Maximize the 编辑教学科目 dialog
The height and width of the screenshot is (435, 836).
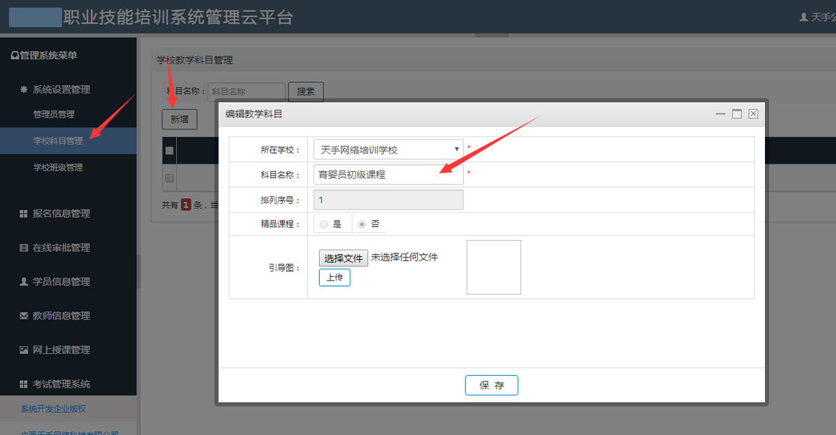pyautogui.click(x=736, y=114)
